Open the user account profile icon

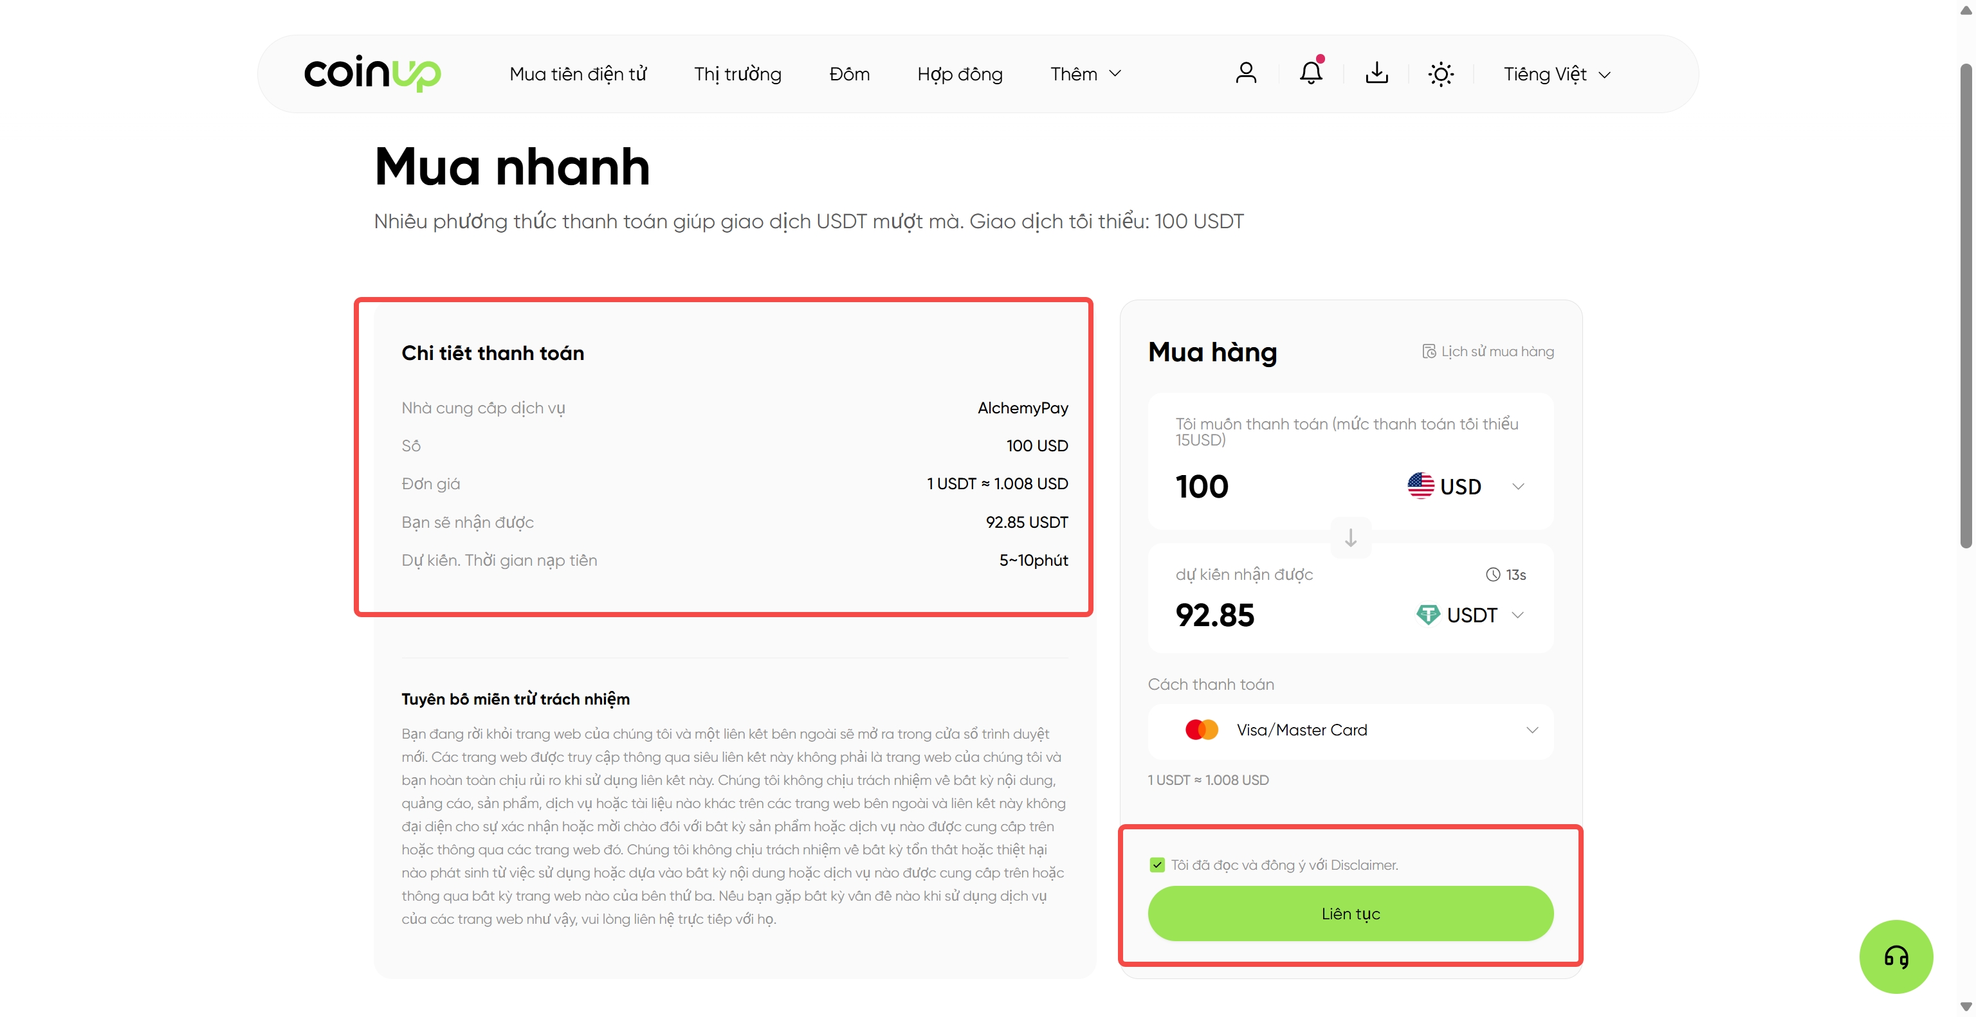1246,73
